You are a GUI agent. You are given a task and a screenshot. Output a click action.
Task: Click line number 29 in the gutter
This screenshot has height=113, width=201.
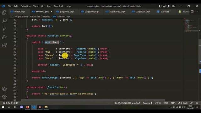click(x=15, y=42)
